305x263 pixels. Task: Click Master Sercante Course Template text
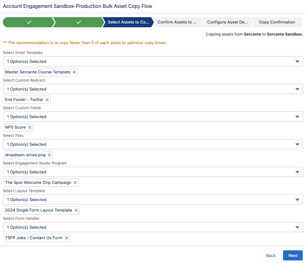38,72
